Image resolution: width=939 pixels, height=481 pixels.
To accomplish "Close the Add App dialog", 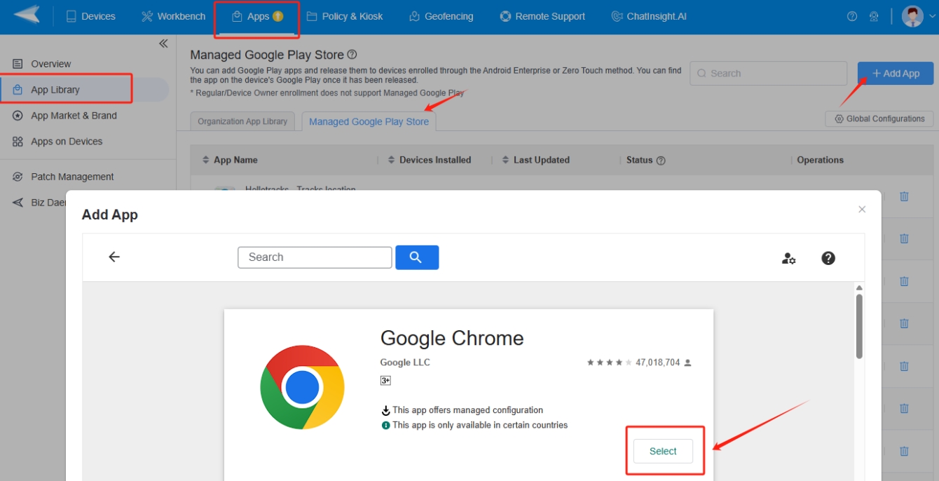I will [x=862, y=209].
